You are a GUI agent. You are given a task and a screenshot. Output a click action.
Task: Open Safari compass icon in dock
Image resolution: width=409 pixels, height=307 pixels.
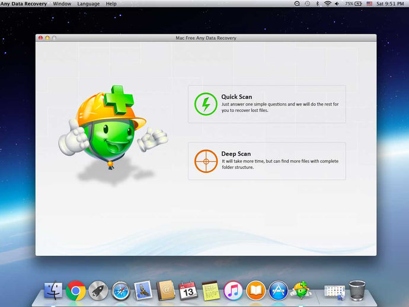point(121,291)
